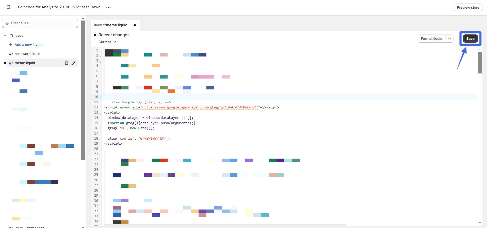
Task: Click window.dataLayer code on line 14
Action: tap(150, 118)
